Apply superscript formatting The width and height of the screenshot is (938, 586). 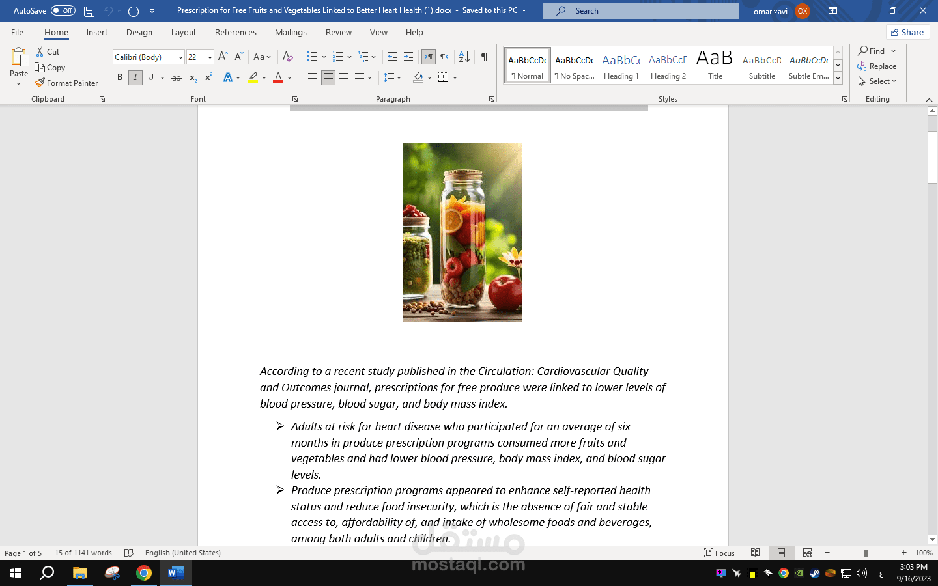(208, 77)
